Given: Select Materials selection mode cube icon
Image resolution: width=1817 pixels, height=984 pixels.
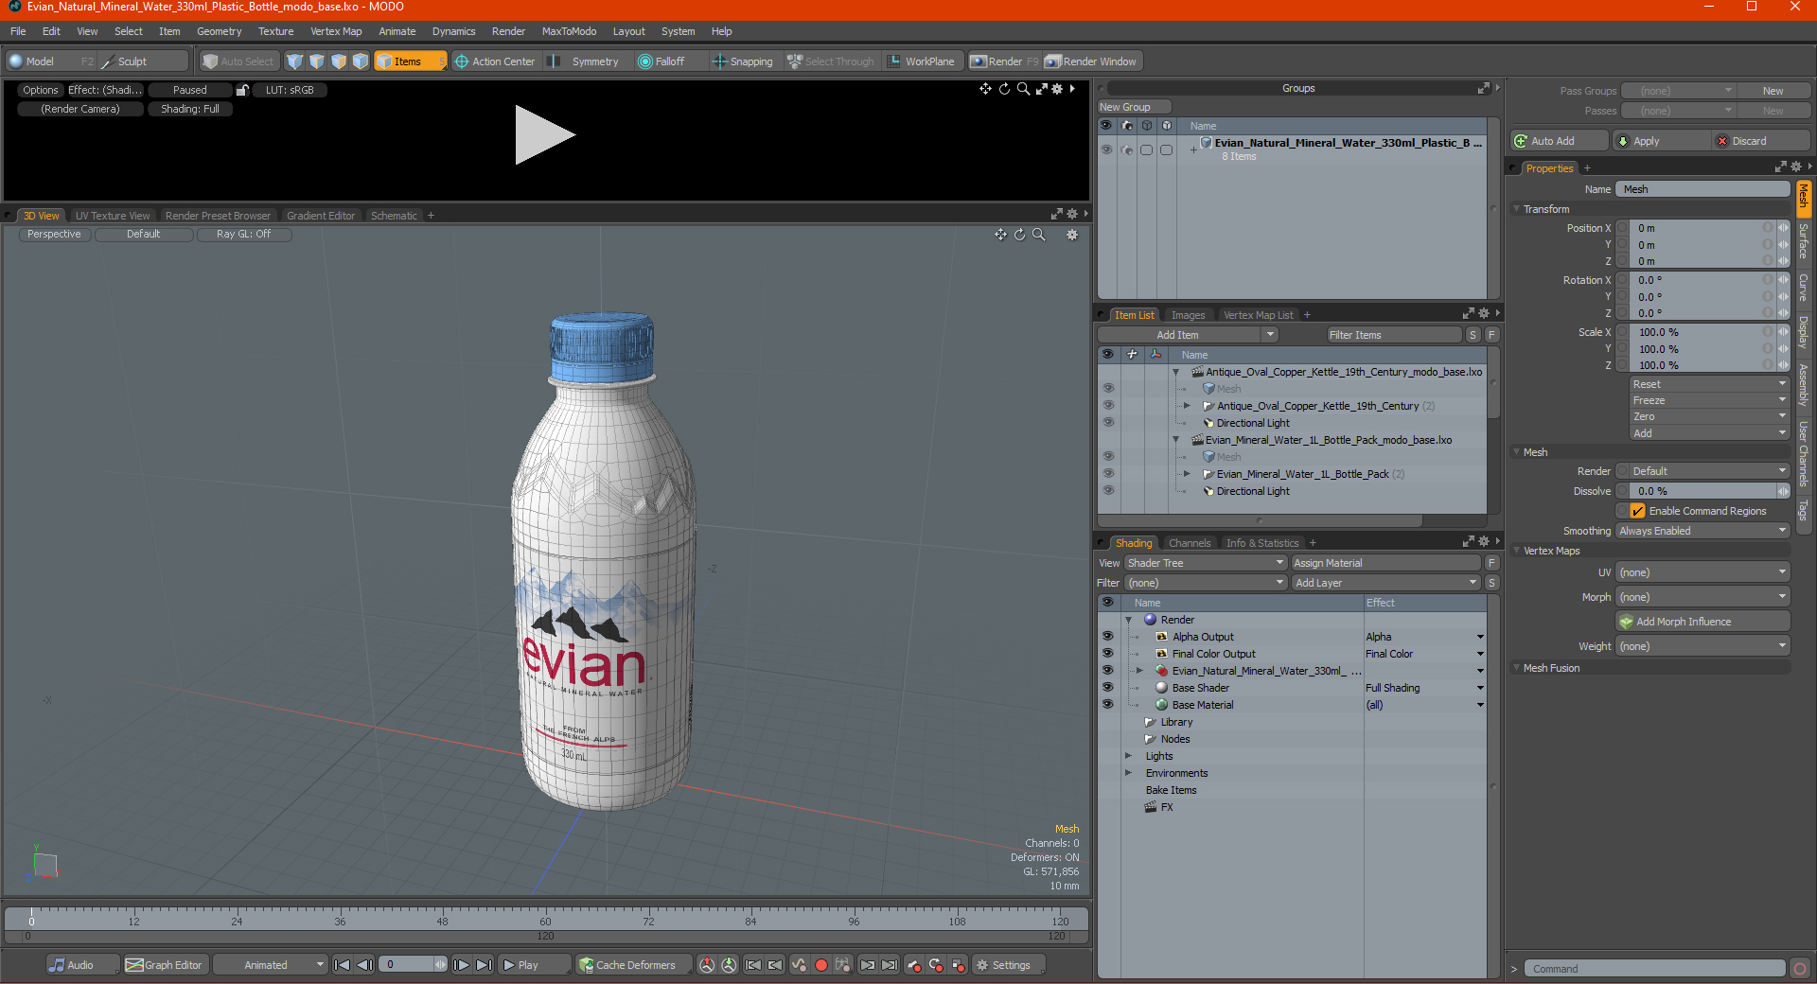Looking at the screenshot, I should (361, 61).
